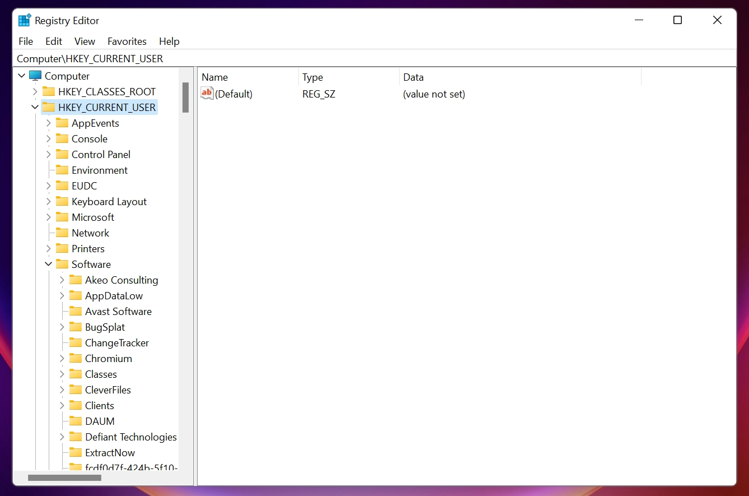Expand the Microsoft key
Image resolution: width=749 pixels, height=496 pixels.
pos(49,217)
